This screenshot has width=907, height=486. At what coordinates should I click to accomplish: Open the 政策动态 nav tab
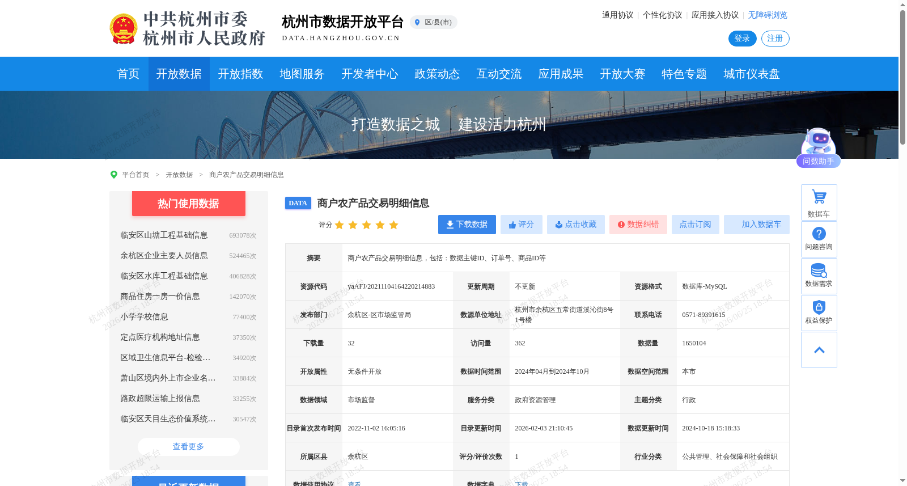[438, 74]
